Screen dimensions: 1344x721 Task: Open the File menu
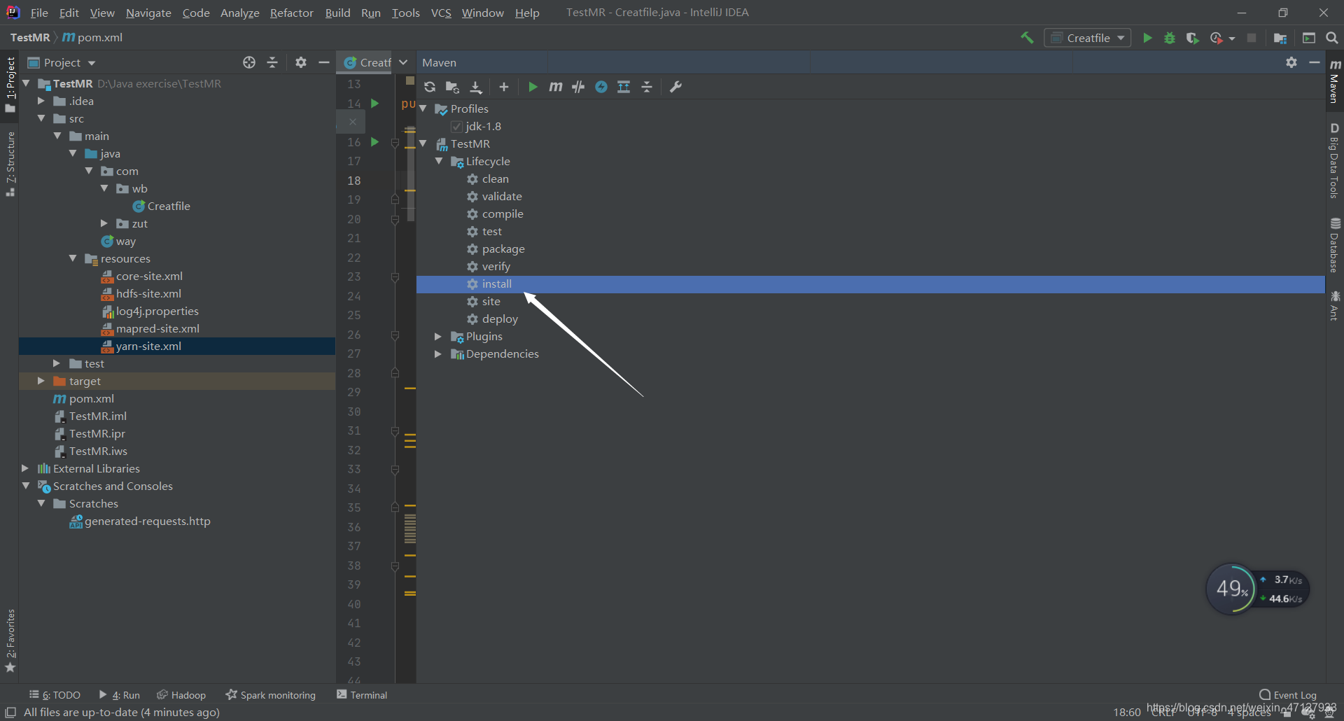39,13
